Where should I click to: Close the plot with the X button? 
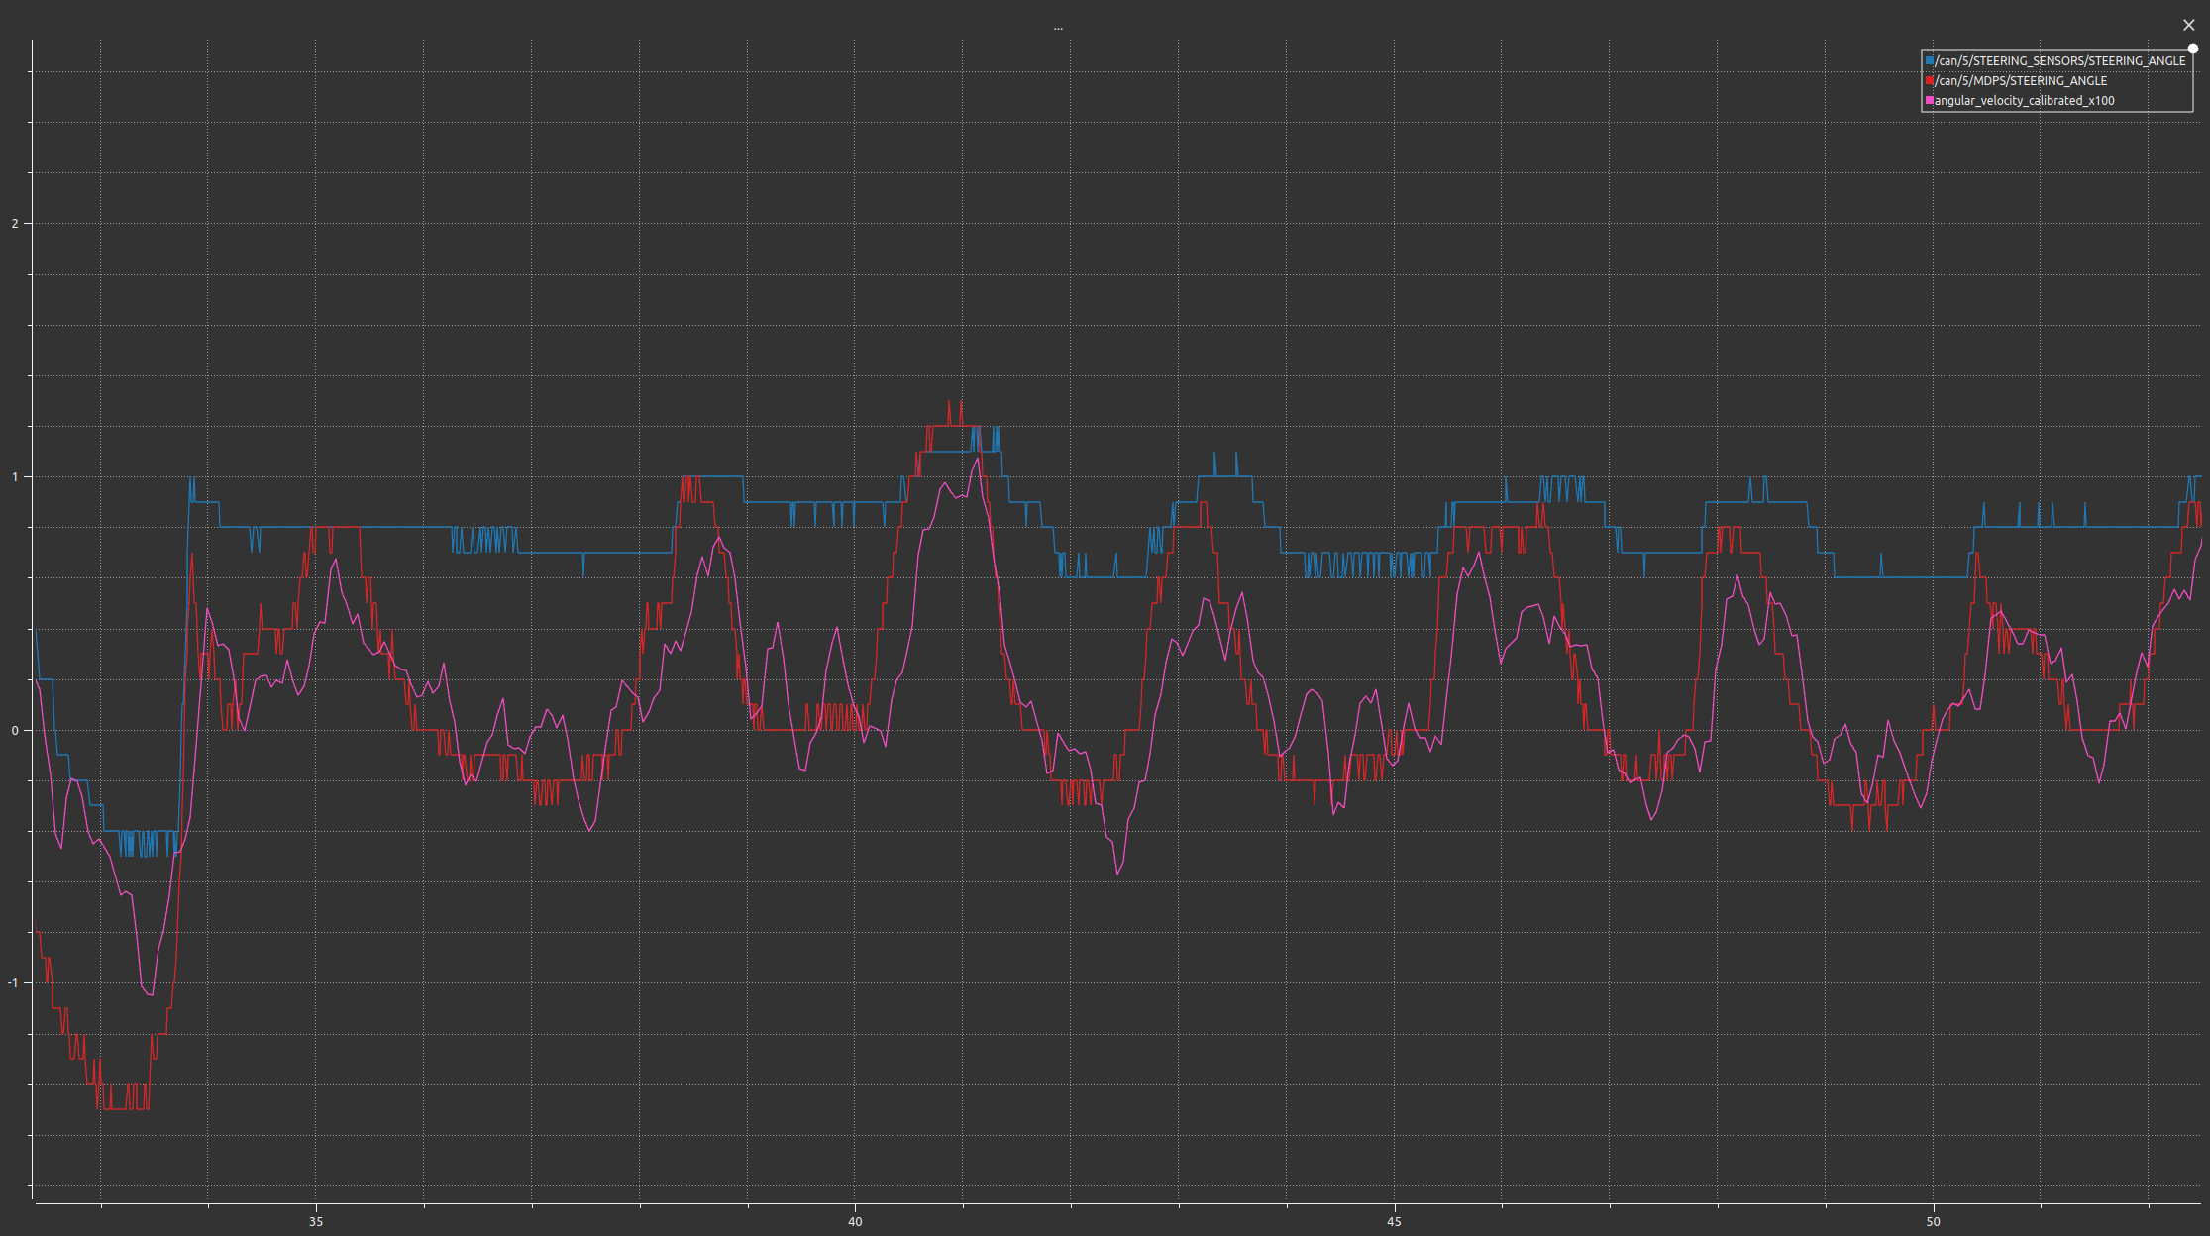point(2189,25)
